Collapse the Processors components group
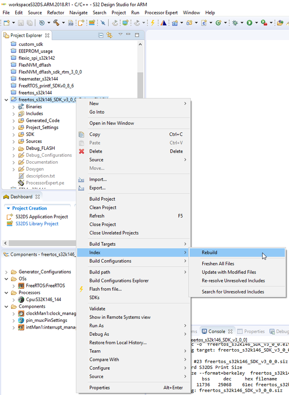 6,293
